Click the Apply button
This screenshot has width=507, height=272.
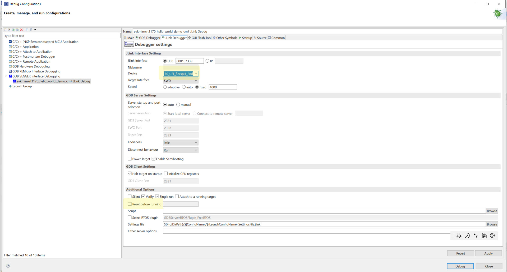[488, 253]
